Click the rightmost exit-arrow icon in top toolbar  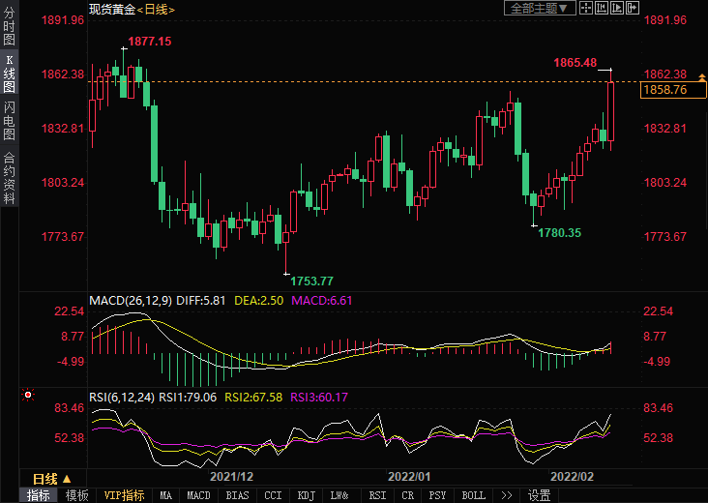(x=632, y=8)
